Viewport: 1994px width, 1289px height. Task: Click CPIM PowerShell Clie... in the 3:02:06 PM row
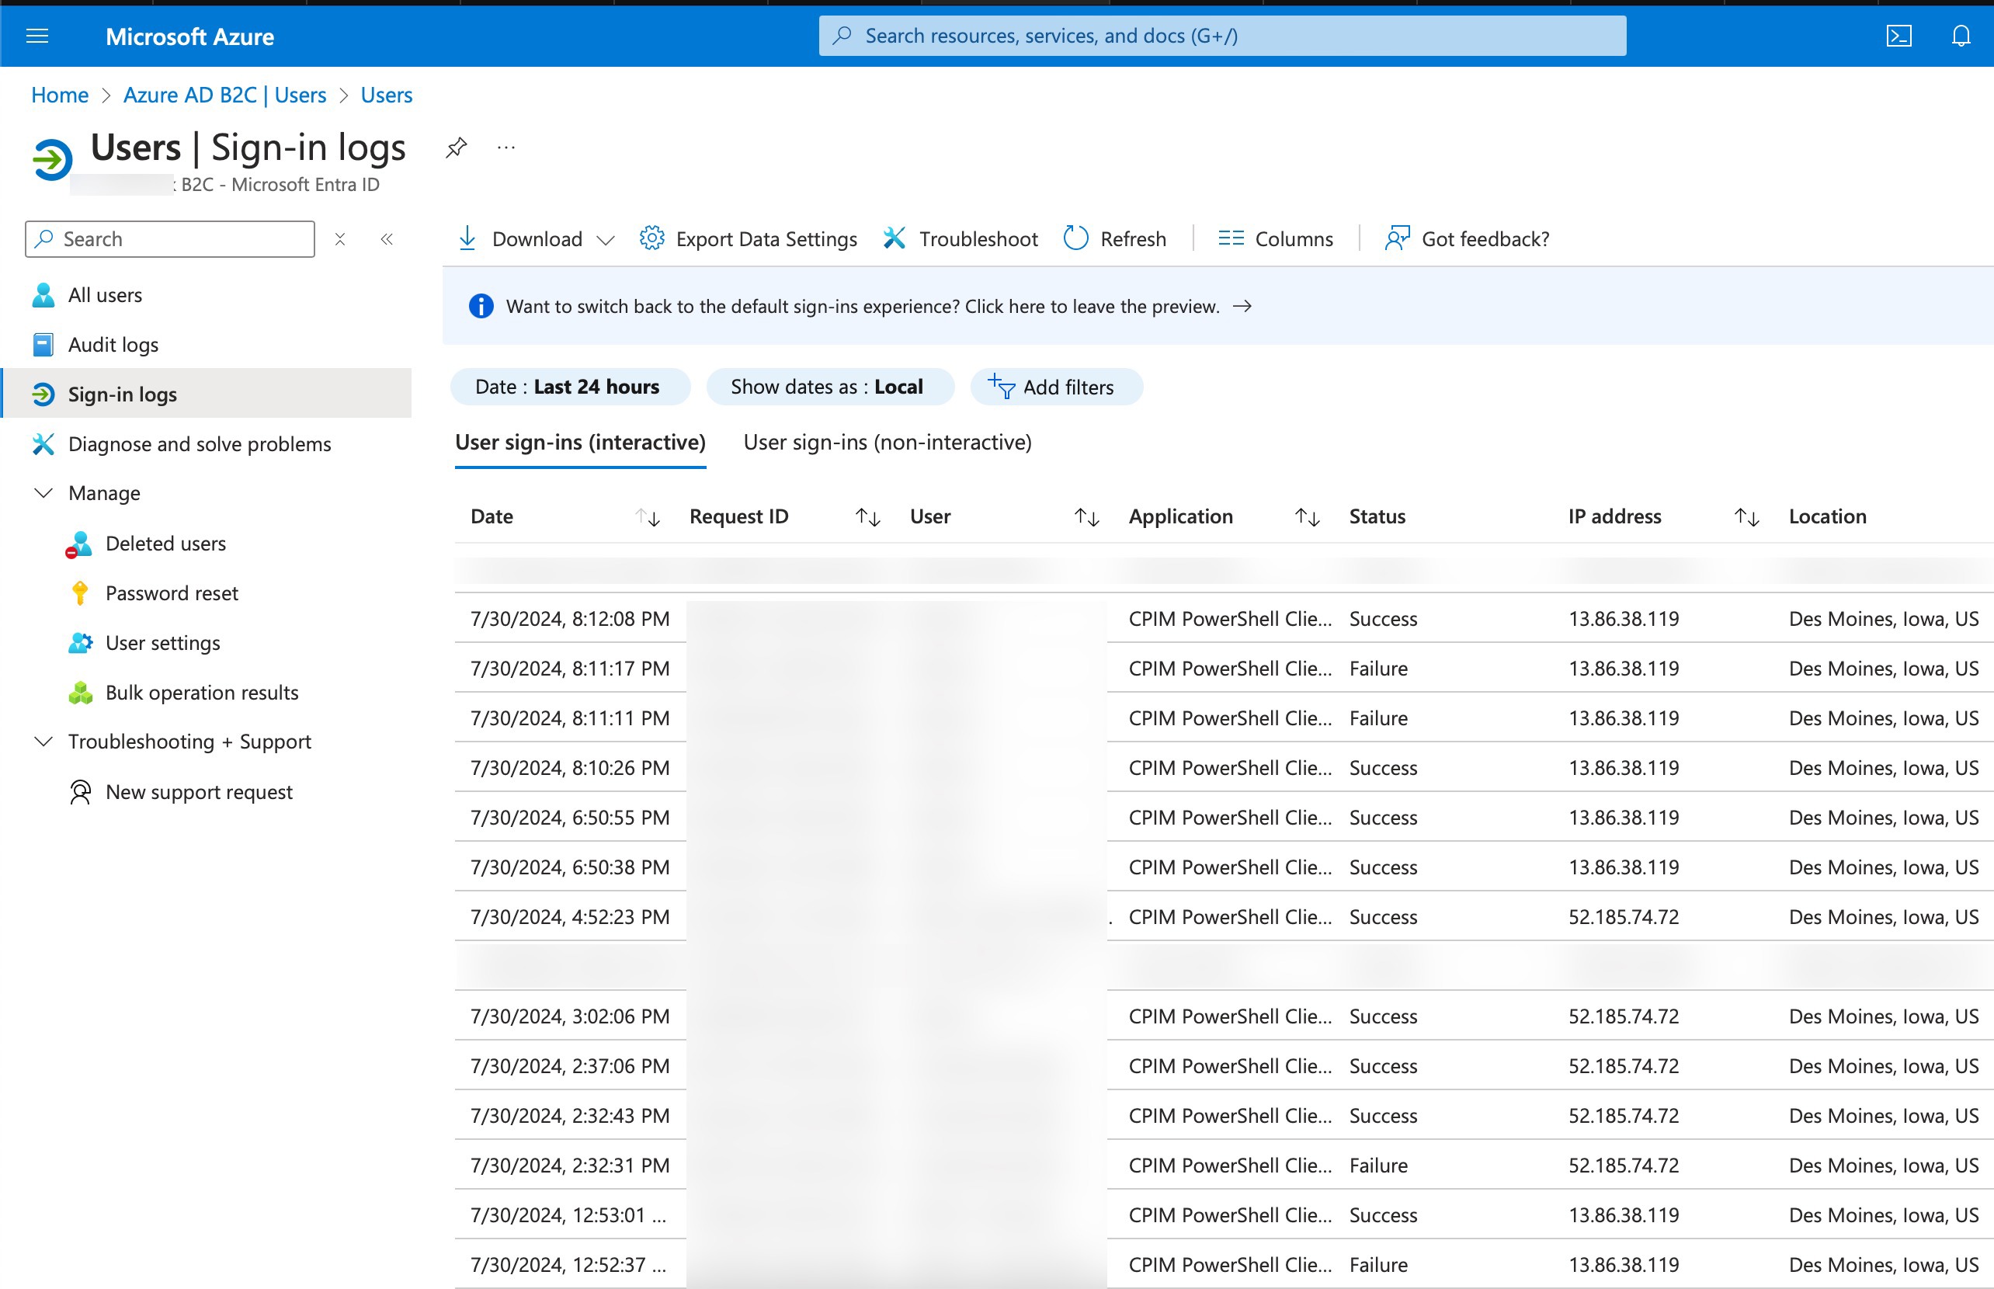click(1230, 1017)
